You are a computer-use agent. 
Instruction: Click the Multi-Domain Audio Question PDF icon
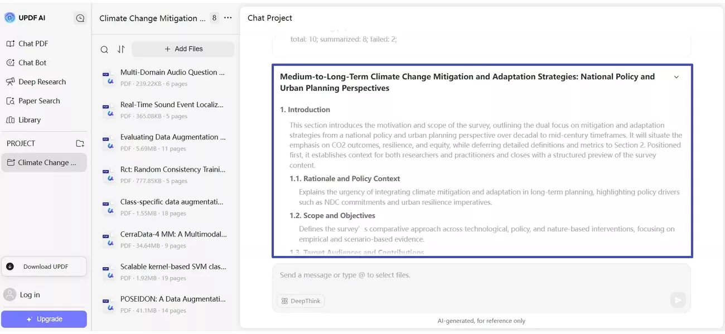(108, 78)
